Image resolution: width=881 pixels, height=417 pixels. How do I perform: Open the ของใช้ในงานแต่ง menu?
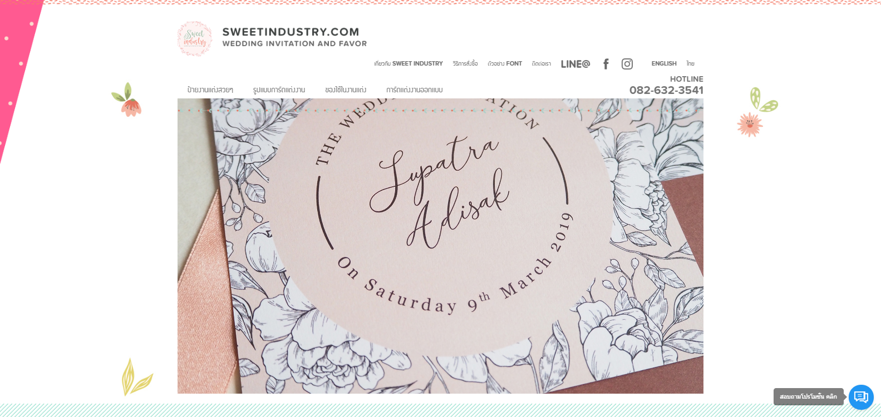click(346, 90)
